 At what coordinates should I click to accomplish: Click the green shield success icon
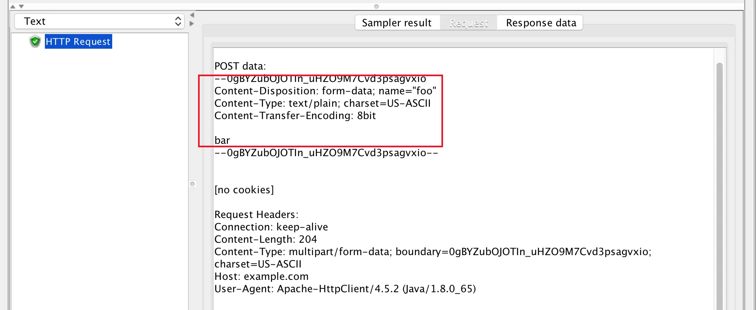[35, 41]
